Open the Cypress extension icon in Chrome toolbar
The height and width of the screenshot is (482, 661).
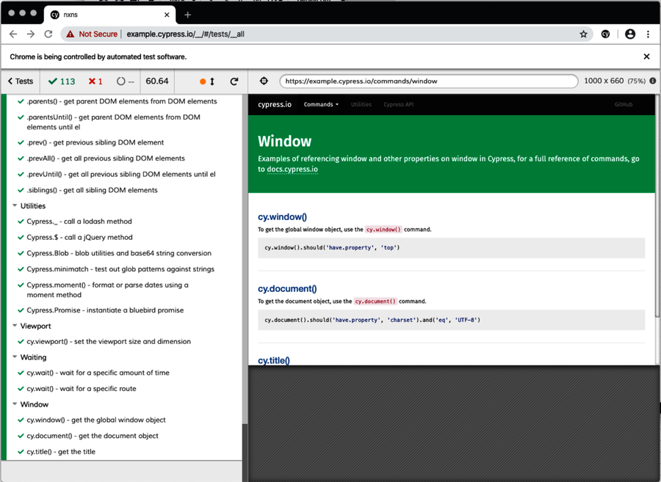click(605, 34)
